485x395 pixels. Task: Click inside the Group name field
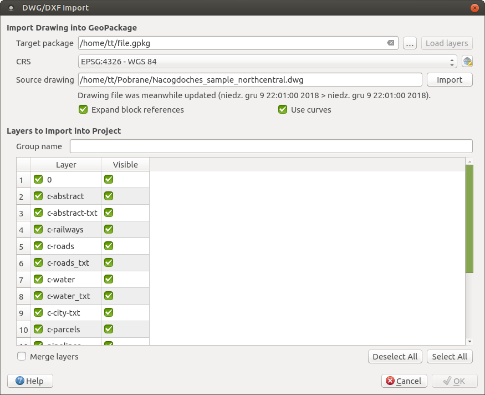[270, 146]
